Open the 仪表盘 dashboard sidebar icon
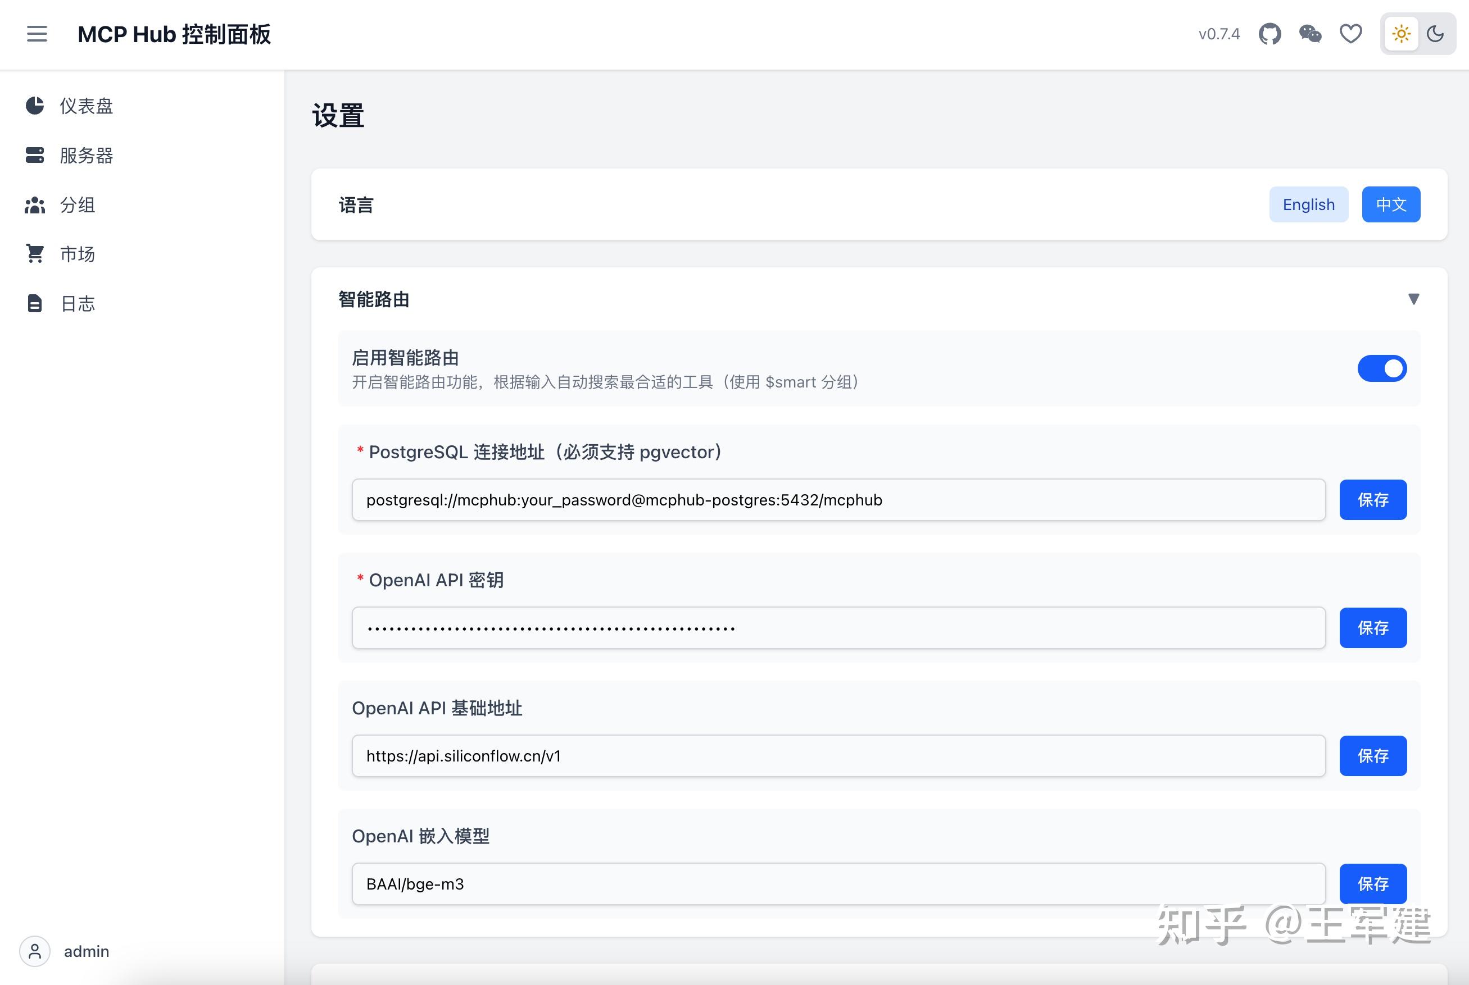Screen dimensions: 1469x985 [35, 105]
